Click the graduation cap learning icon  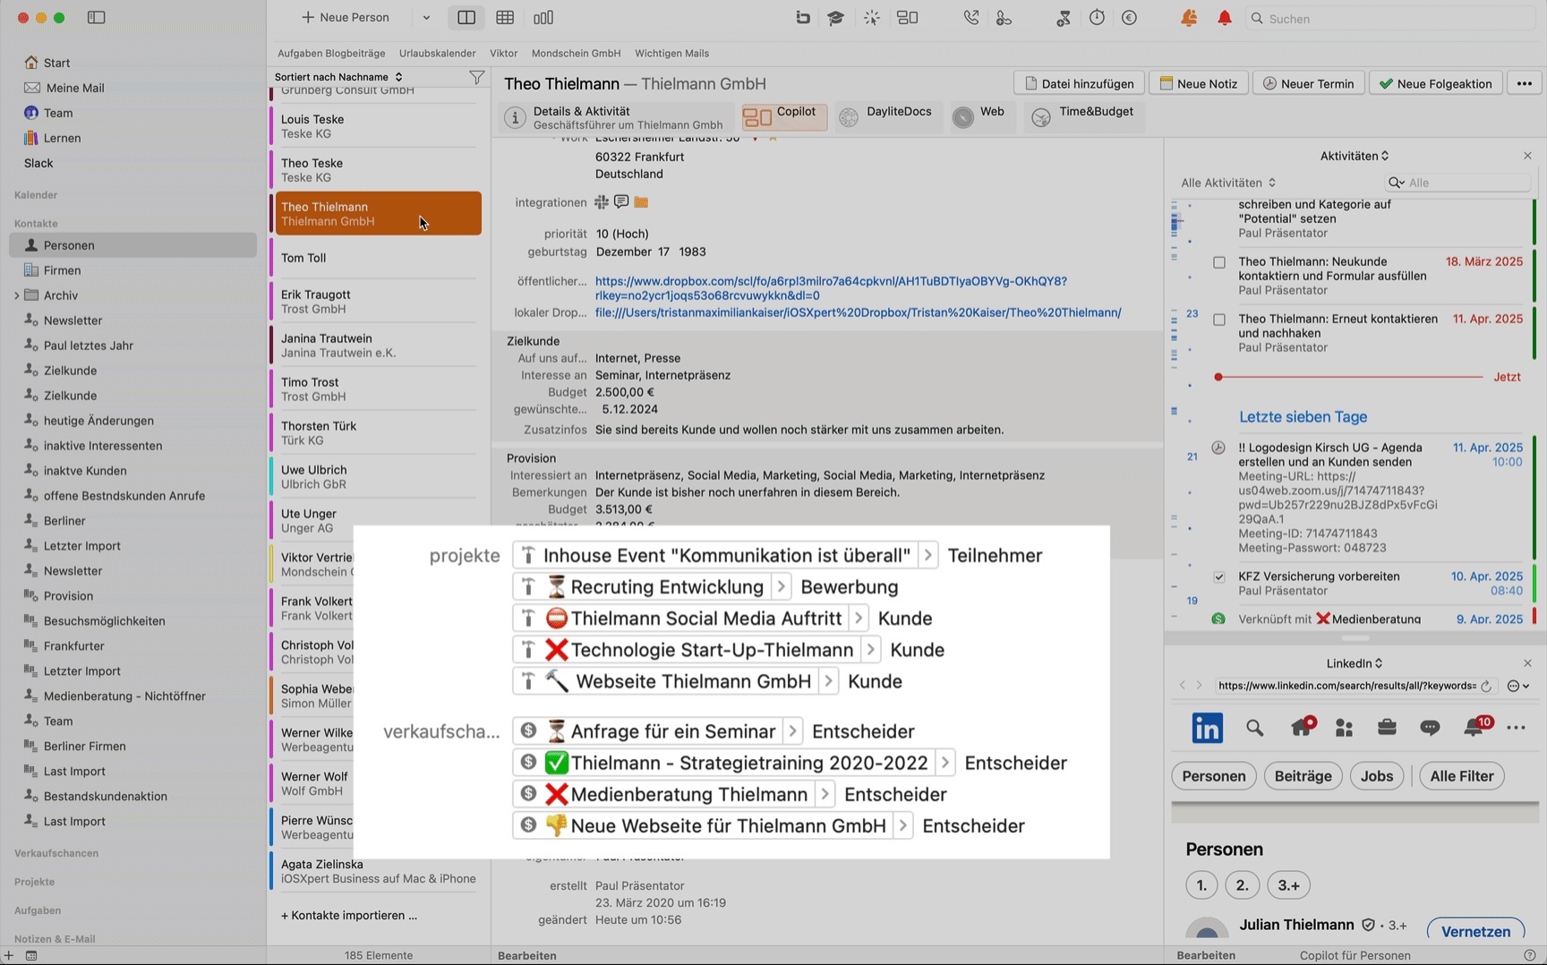[x=835, y=18]
